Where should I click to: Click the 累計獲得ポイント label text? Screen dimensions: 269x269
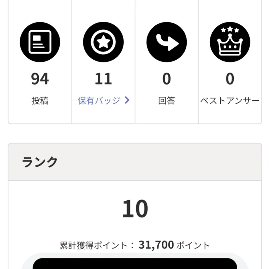click(x=94, y=245)
